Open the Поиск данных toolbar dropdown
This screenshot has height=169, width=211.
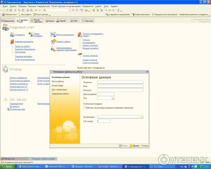pos(50,14)
